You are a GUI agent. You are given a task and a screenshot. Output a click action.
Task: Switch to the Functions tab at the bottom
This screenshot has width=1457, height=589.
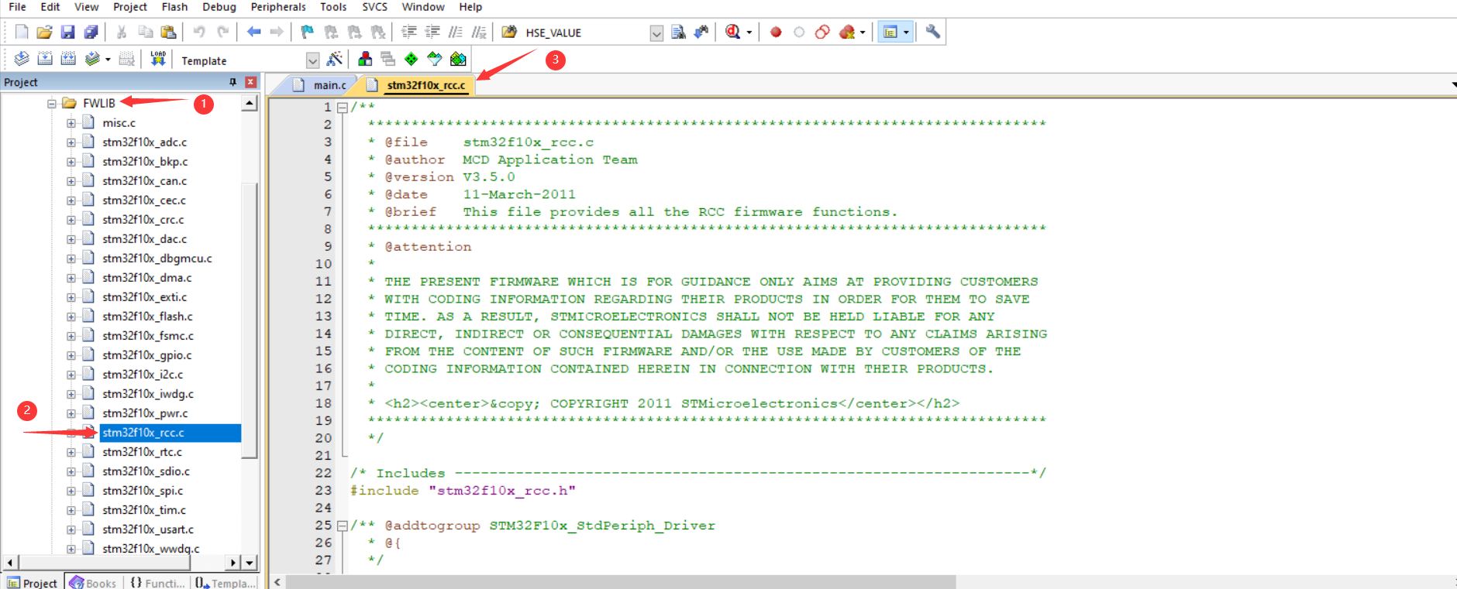(x=157, y=583)
